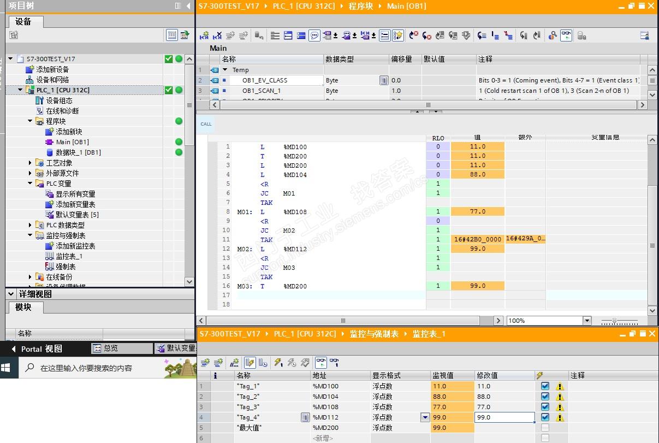
Task: Click 添加新设备 in project tree
Action: click(x=52, y=69)
